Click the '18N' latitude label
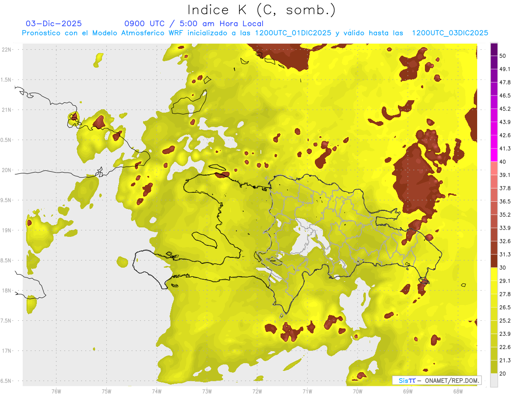 [x=6, y=291]
